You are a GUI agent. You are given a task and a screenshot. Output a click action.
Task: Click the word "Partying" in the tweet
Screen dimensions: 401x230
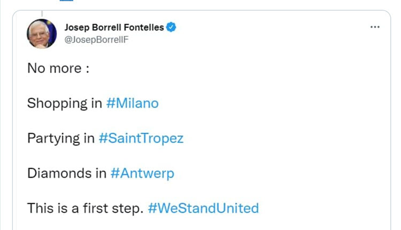coord(53,138)
